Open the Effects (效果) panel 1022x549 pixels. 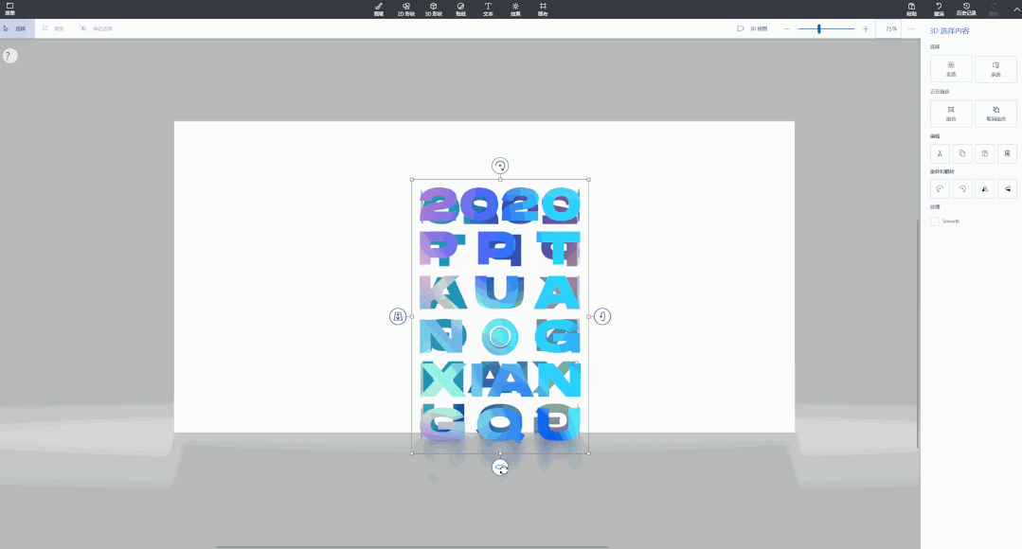[515, 9]
